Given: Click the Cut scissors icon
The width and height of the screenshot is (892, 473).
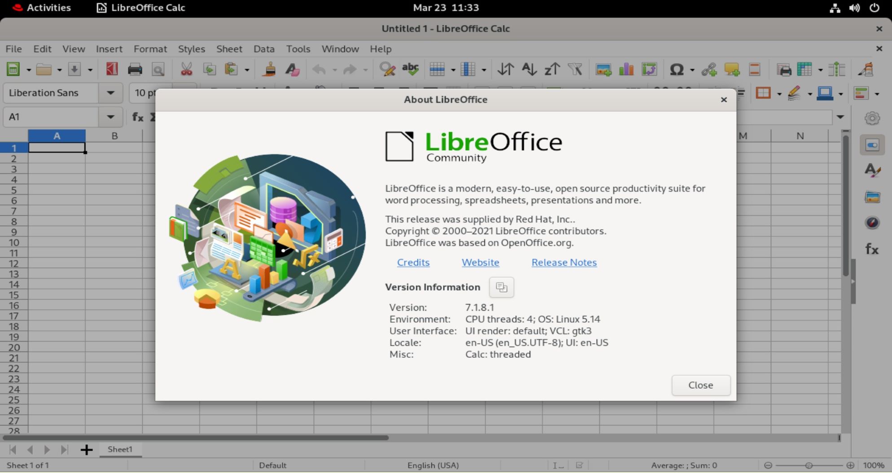Looking at the screenshot, I should tap(186, 69).
